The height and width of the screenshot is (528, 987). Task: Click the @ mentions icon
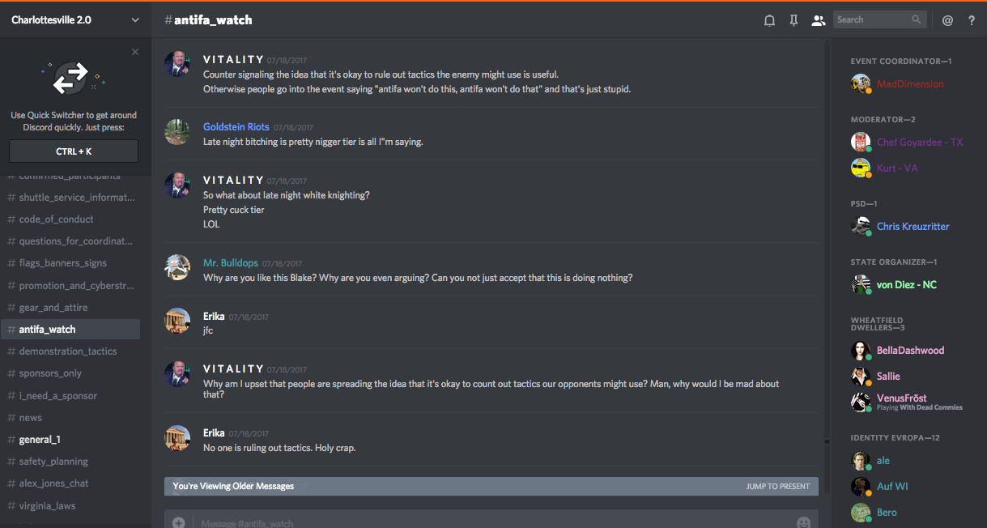947,20
